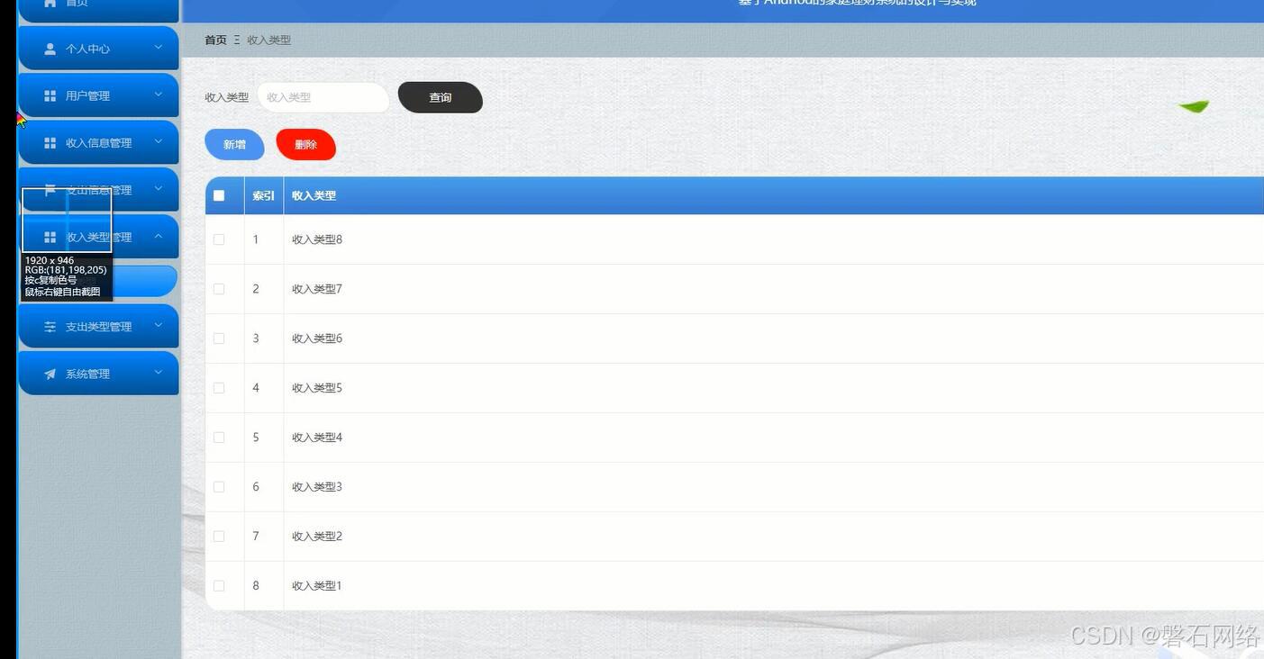1264x659 pixels.
Task: Expand the 收入信息管理 chevron arrow
Action: coord(159,141)
